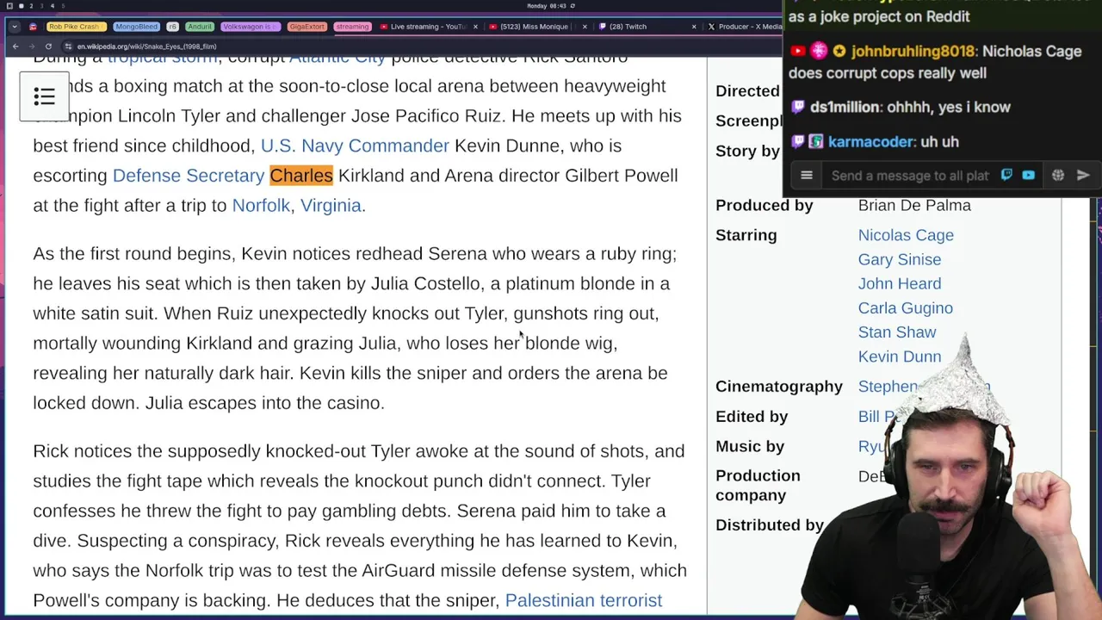Image resolution: width=1102 pixels, height=620 pixels.
Task: Open the Volkswagon tab group
Action: [x=251, y=27]
